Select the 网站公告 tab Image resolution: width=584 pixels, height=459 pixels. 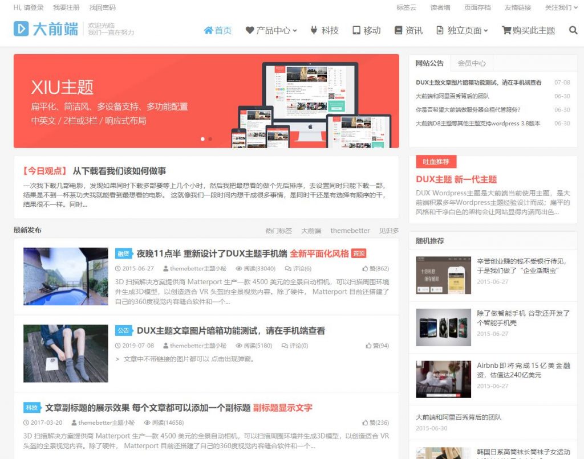point(429,63)
